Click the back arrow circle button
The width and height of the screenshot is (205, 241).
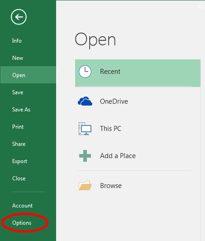19,17
